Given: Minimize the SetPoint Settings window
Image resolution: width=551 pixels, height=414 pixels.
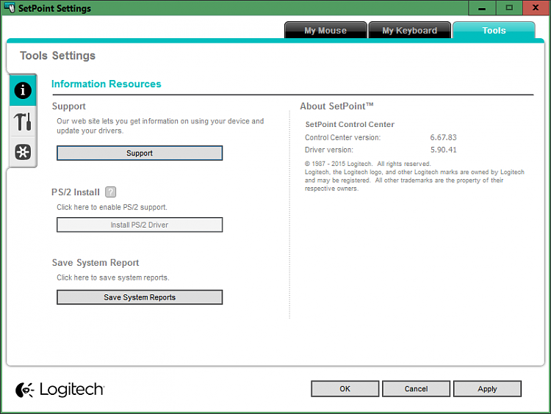Looking at the screenshot, I should [482, 8].
